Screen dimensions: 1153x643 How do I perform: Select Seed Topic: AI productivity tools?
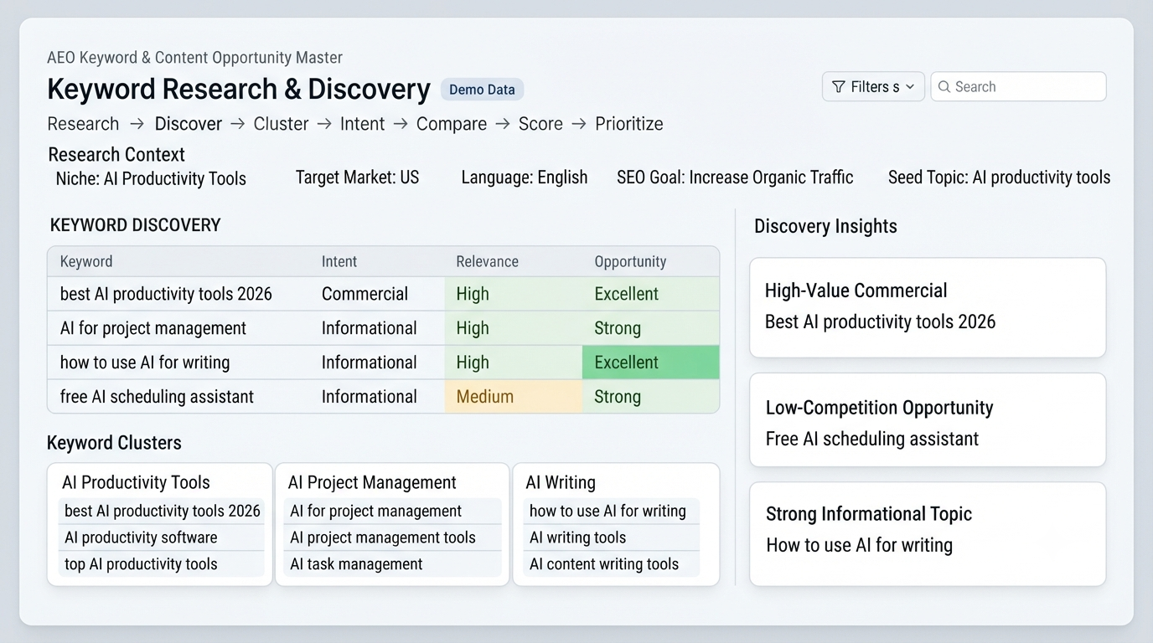[999, 177]
